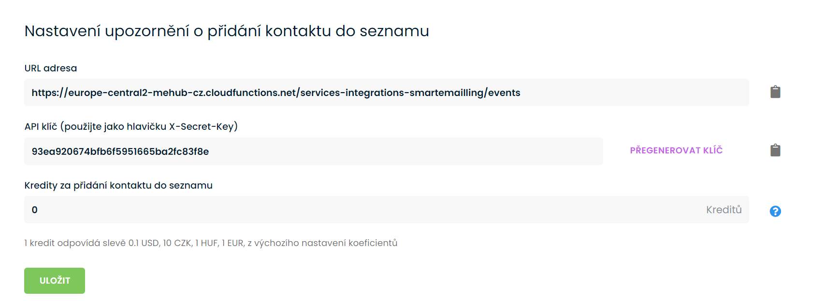Image resolution: width=824 pixels, height=301 pixels.
Task: Save settings with the ULOŽIT button
Action: click(55, 281)
